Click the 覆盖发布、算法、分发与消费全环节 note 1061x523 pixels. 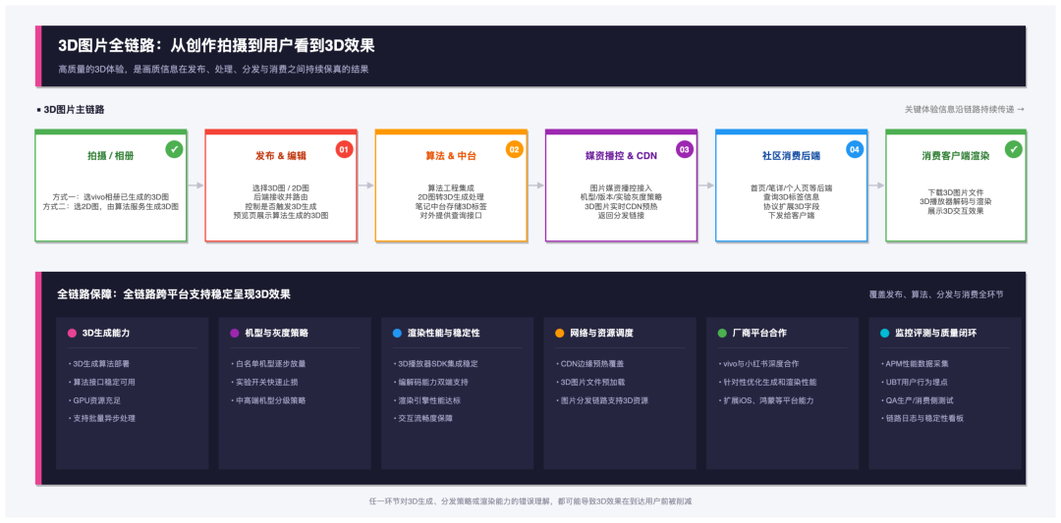[x=936, y=294]
